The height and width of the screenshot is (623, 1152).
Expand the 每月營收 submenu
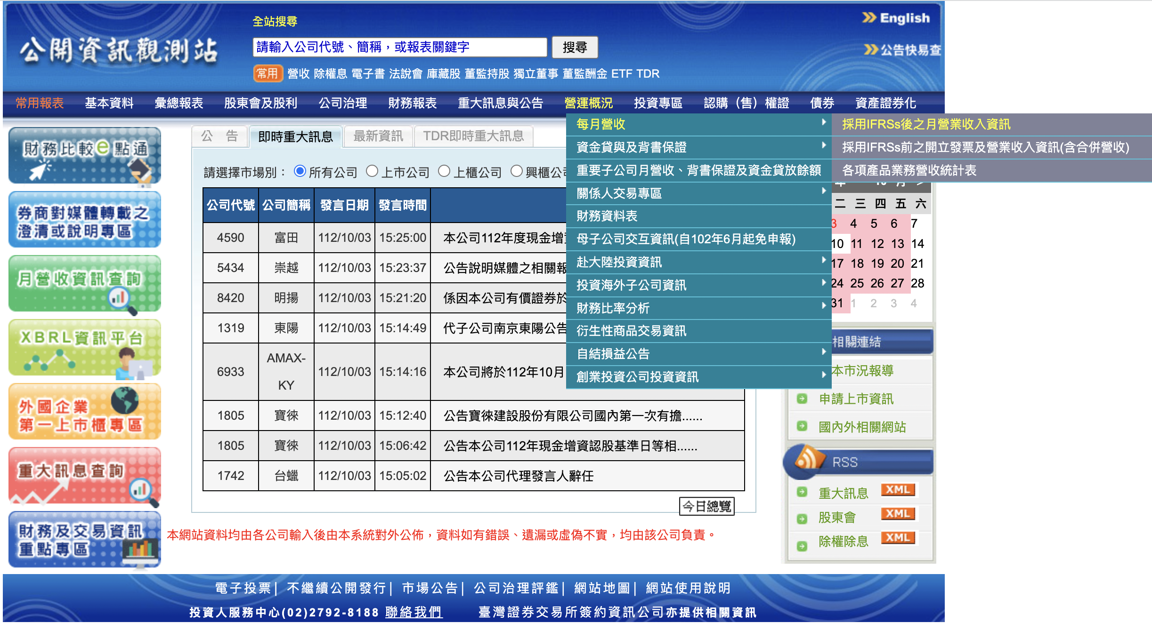[699, 124]
